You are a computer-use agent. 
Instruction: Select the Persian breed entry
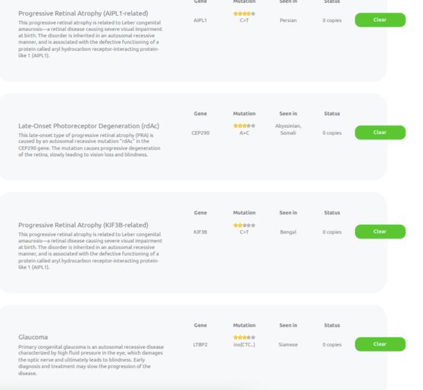288,20
